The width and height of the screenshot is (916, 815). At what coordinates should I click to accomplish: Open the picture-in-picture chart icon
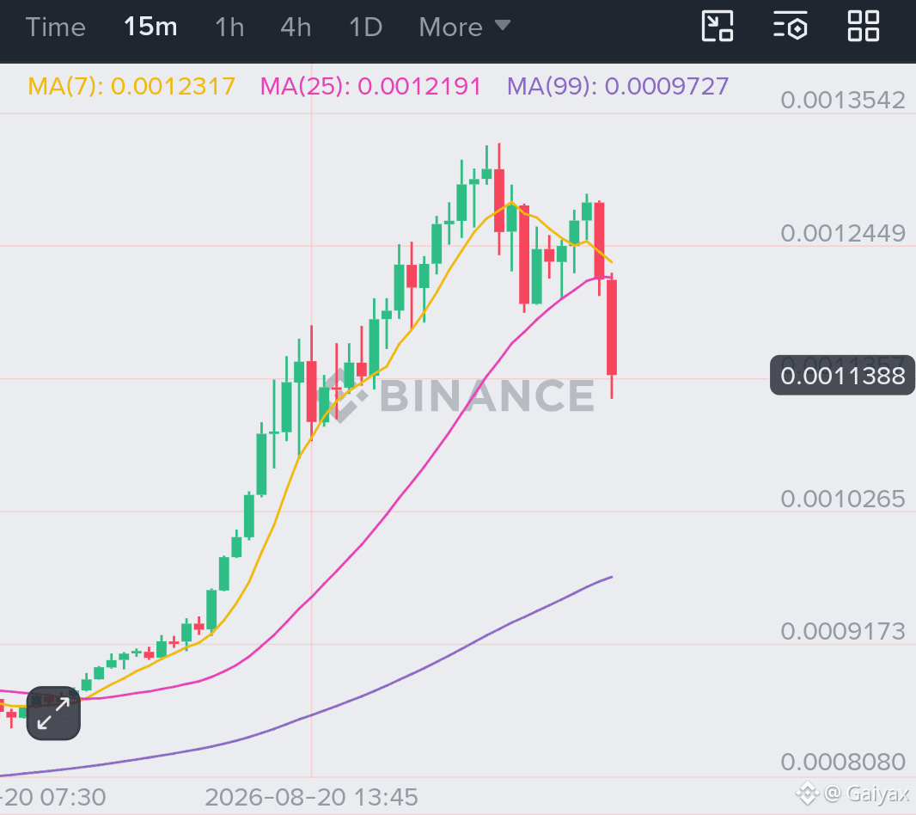pyautogui.click(x=717, y=27)
